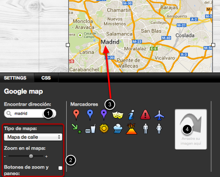Viewport: 220px width, 177px height.
Task: Select the woman figure marker
Action: pyautogui.click(x=159, y=129)
